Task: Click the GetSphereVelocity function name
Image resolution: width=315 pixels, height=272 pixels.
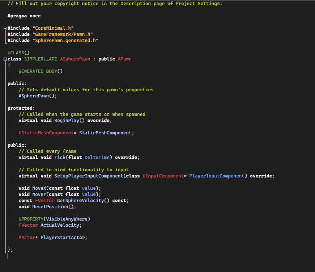Action: click(81, 201)
